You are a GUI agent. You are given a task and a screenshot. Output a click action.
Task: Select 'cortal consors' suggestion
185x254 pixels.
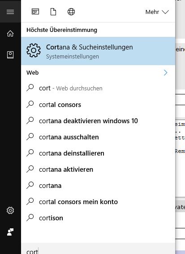(x=98, y=105)
